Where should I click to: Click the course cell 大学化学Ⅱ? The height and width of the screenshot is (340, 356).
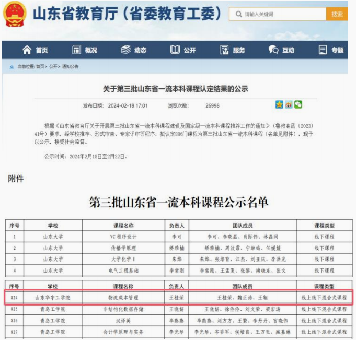123,259
